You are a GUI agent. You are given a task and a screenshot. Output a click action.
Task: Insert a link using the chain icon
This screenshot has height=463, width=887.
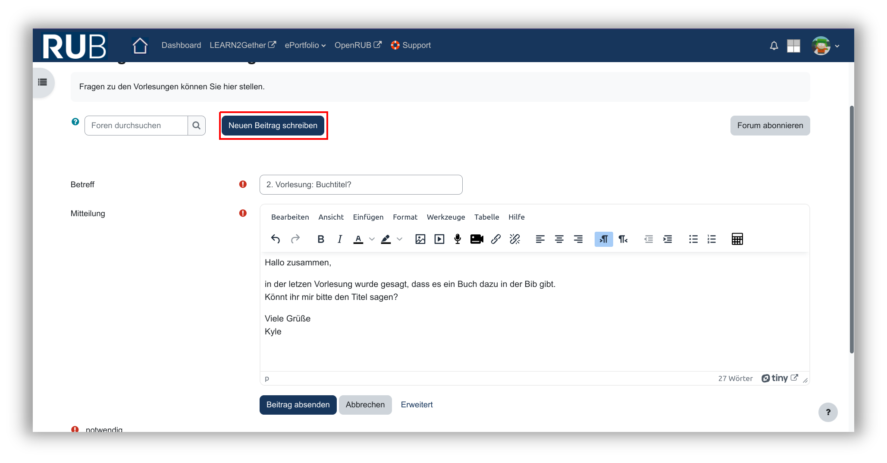click(495, 239)
